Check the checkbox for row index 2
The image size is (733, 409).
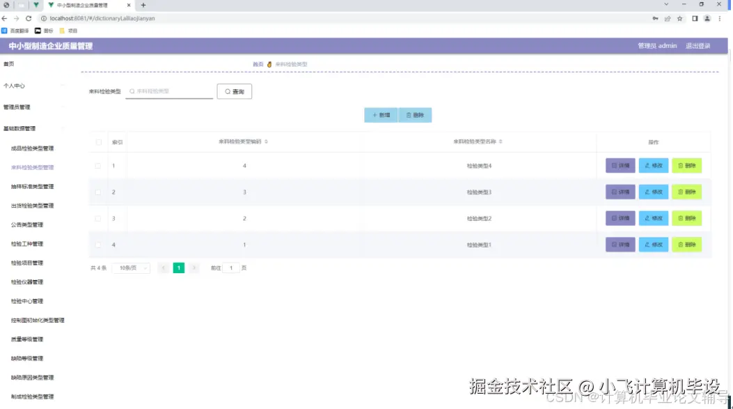click(97, 192)
